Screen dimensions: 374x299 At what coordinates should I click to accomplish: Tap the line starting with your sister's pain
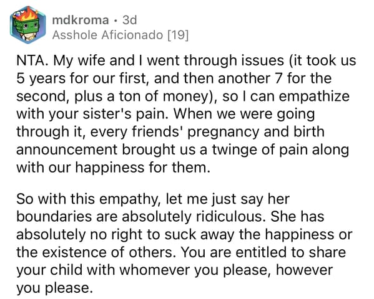click(165, 114)
